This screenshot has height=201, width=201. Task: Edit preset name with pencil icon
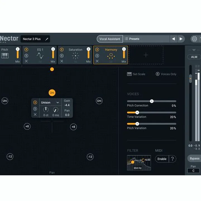(47, 39)
